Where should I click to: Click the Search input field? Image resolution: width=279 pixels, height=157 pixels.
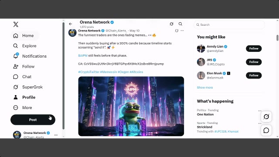[x=229, y=25]
